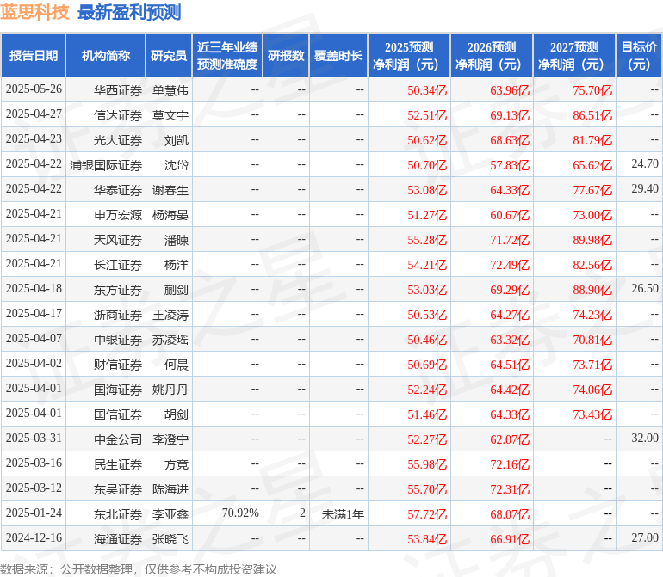Image resolution: width=663 pixels, height=577 pixels.
Task: Click the 70.92% accuracy value
Action: coord(240,513)
